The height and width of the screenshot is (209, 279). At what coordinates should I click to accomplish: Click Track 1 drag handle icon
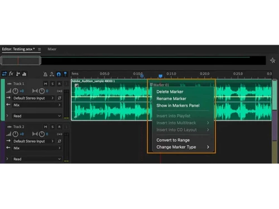9,84
